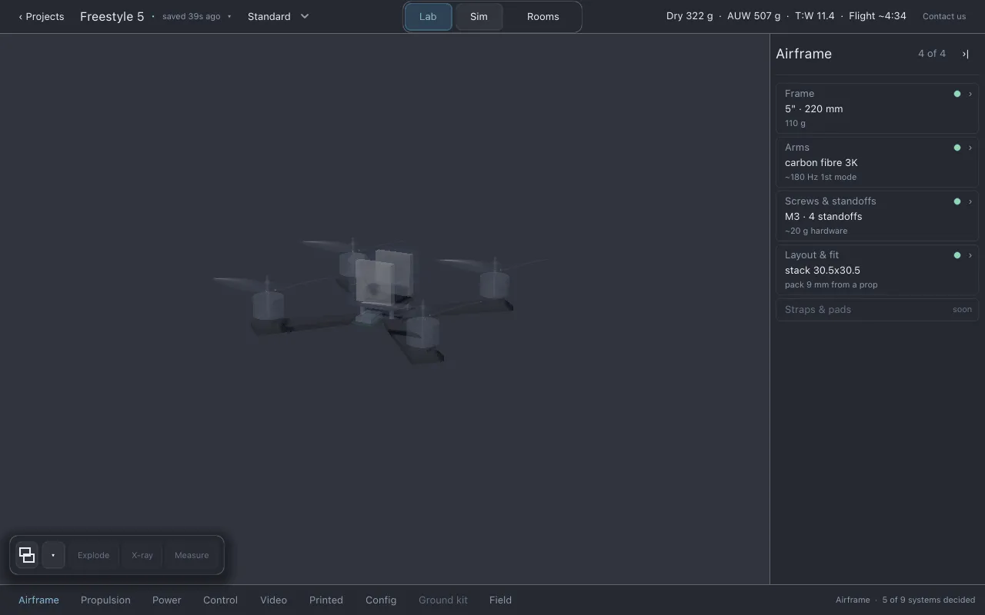Viewport: 985px width, 615px height.
Task: Expand the Screws & standoffs chevron
Action: [x=970, y=201]
